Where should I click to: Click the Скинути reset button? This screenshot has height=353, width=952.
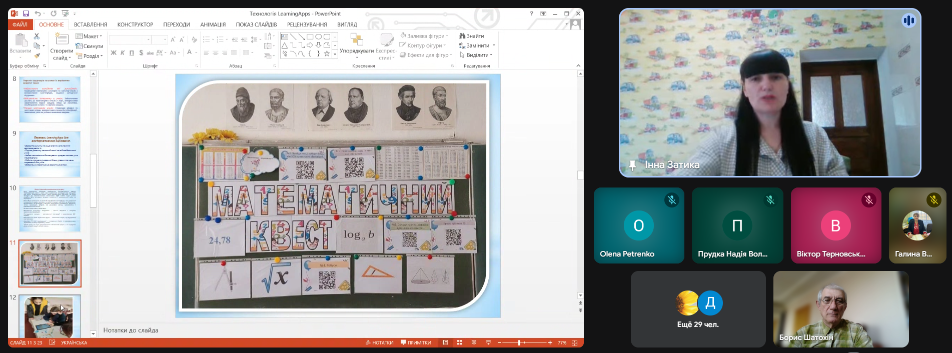tap(90, 46)
